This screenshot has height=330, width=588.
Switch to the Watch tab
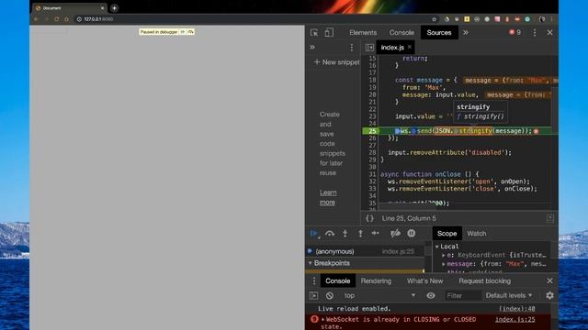pyautogui.click(x=476, y=234)
